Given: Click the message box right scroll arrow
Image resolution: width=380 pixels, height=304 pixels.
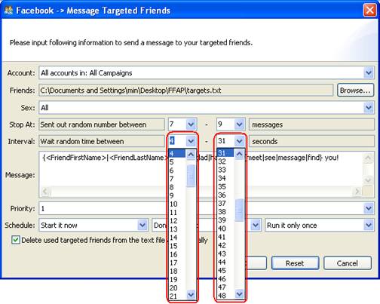Looking at the screenshot, I should click(357, 192).
